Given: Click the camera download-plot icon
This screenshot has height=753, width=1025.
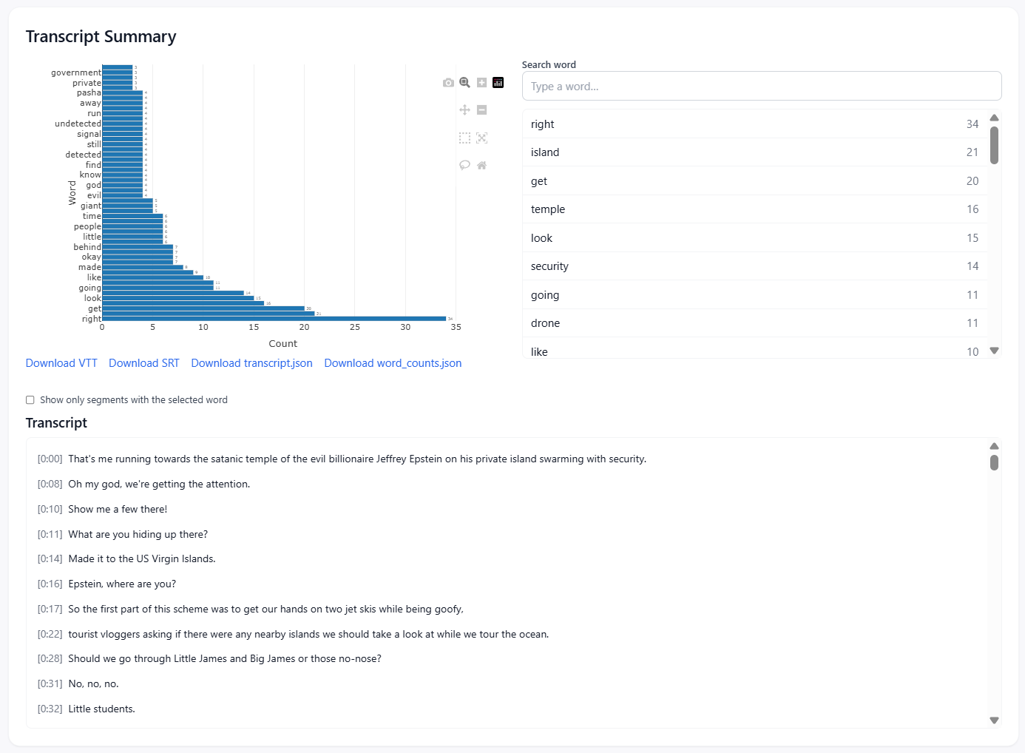Looking at the screenshot, I should tap(448, 83).
